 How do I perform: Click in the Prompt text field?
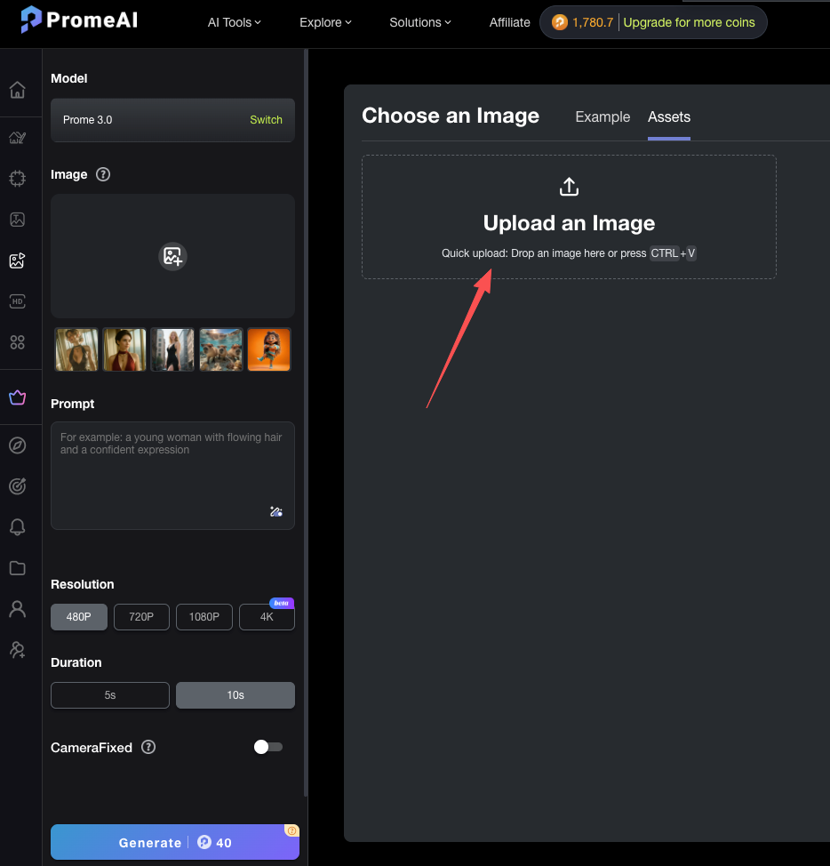(172, 476)
